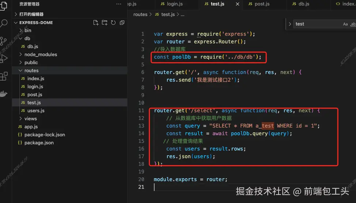Open the Search view in activity bar

point(4,23)
